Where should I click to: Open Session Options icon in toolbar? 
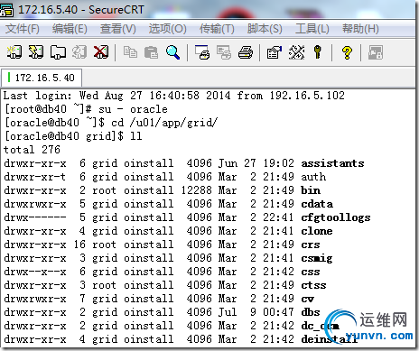tap(275, 52)
